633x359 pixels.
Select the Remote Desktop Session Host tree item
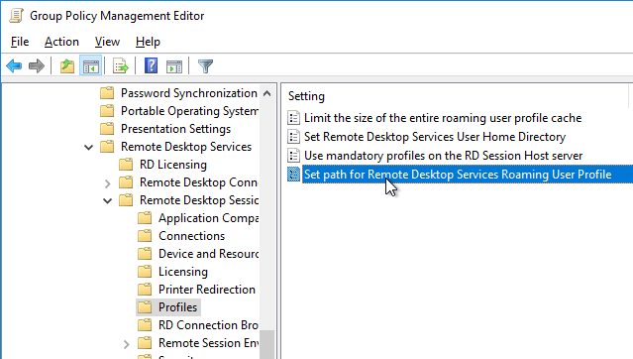pyautogui.click(x=199, y=200)
